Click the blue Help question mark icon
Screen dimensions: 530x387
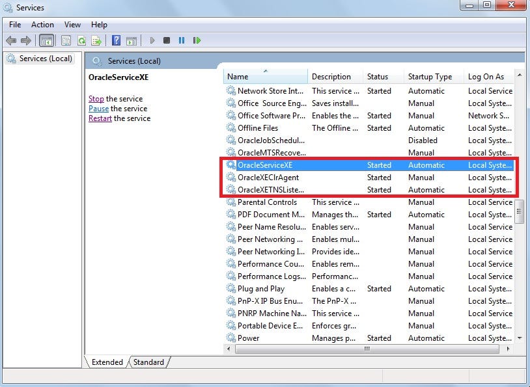coord(116,40)
